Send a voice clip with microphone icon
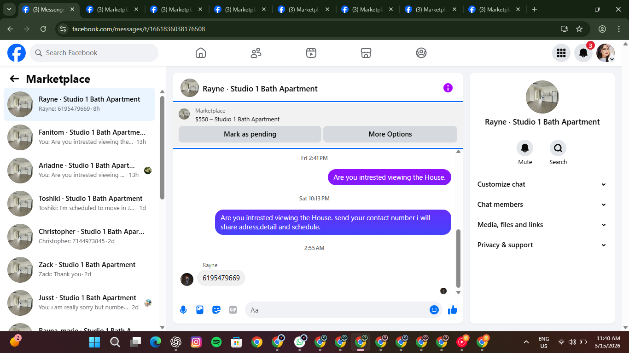 pyautogui.click(x=183, y=310)
